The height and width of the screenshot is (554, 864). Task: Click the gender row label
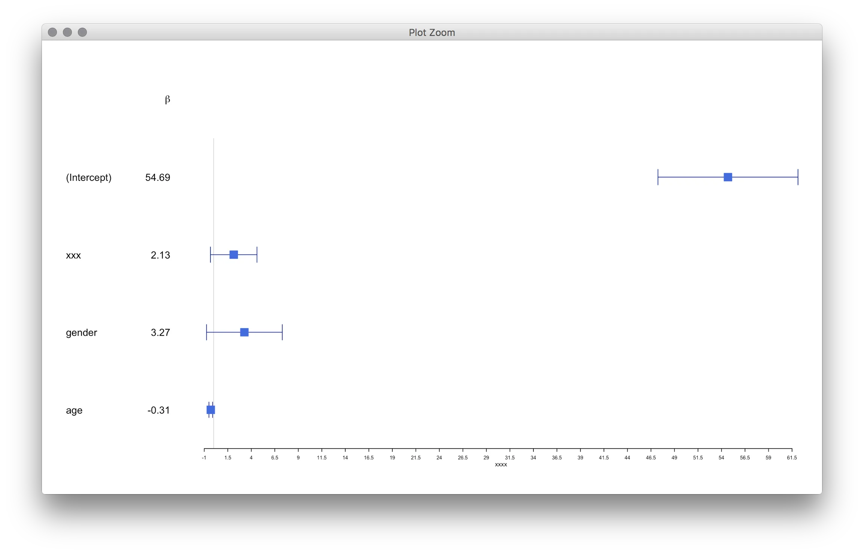tap(81, 332)
